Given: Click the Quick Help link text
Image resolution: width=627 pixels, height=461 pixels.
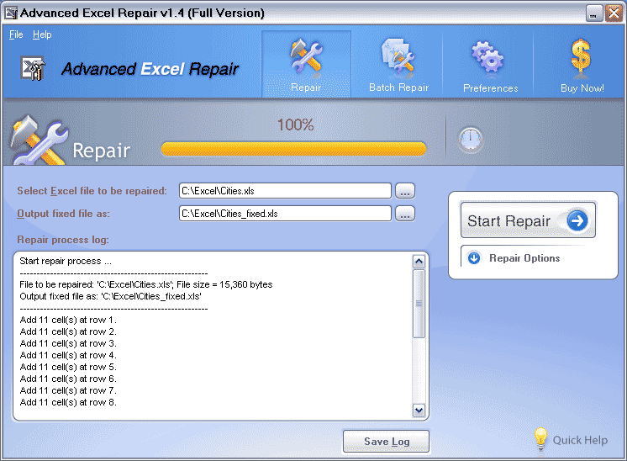Looking at the screenshot, I should tap(580, 440).
